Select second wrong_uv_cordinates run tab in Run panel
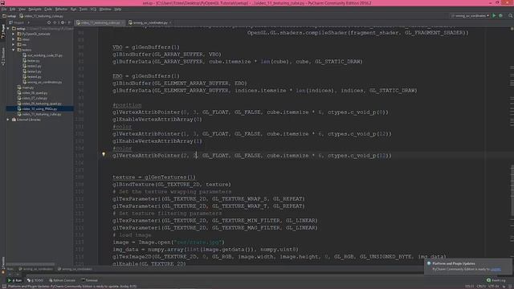Screen dimensions: 514x289 click(x=75, y=269)
